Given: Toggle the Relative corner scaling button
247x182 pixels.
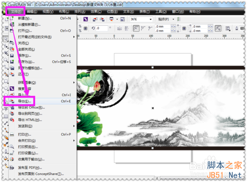Looking at the screenshot, I should pos(218,29).
